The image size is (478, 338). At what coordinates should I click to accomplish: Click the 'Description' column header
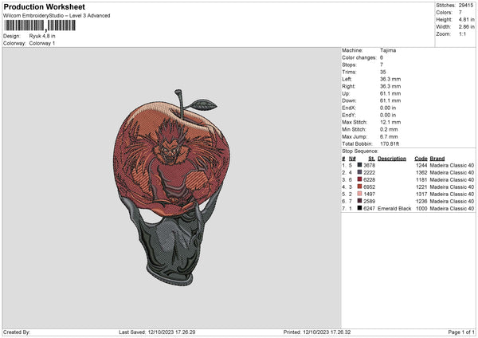pyautogui.click(x=392, y=159)
